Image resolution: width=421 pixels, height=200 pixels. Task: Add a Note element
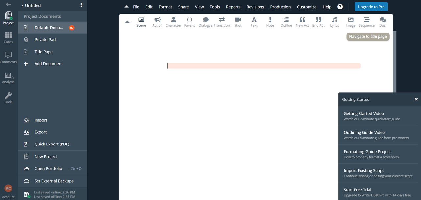coord(270,22)
